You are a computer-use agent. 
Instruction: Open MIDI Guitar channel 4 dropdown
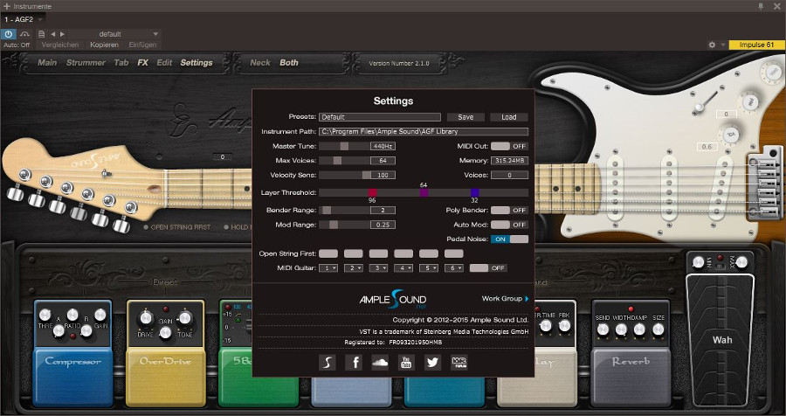[x=403, y=268]
